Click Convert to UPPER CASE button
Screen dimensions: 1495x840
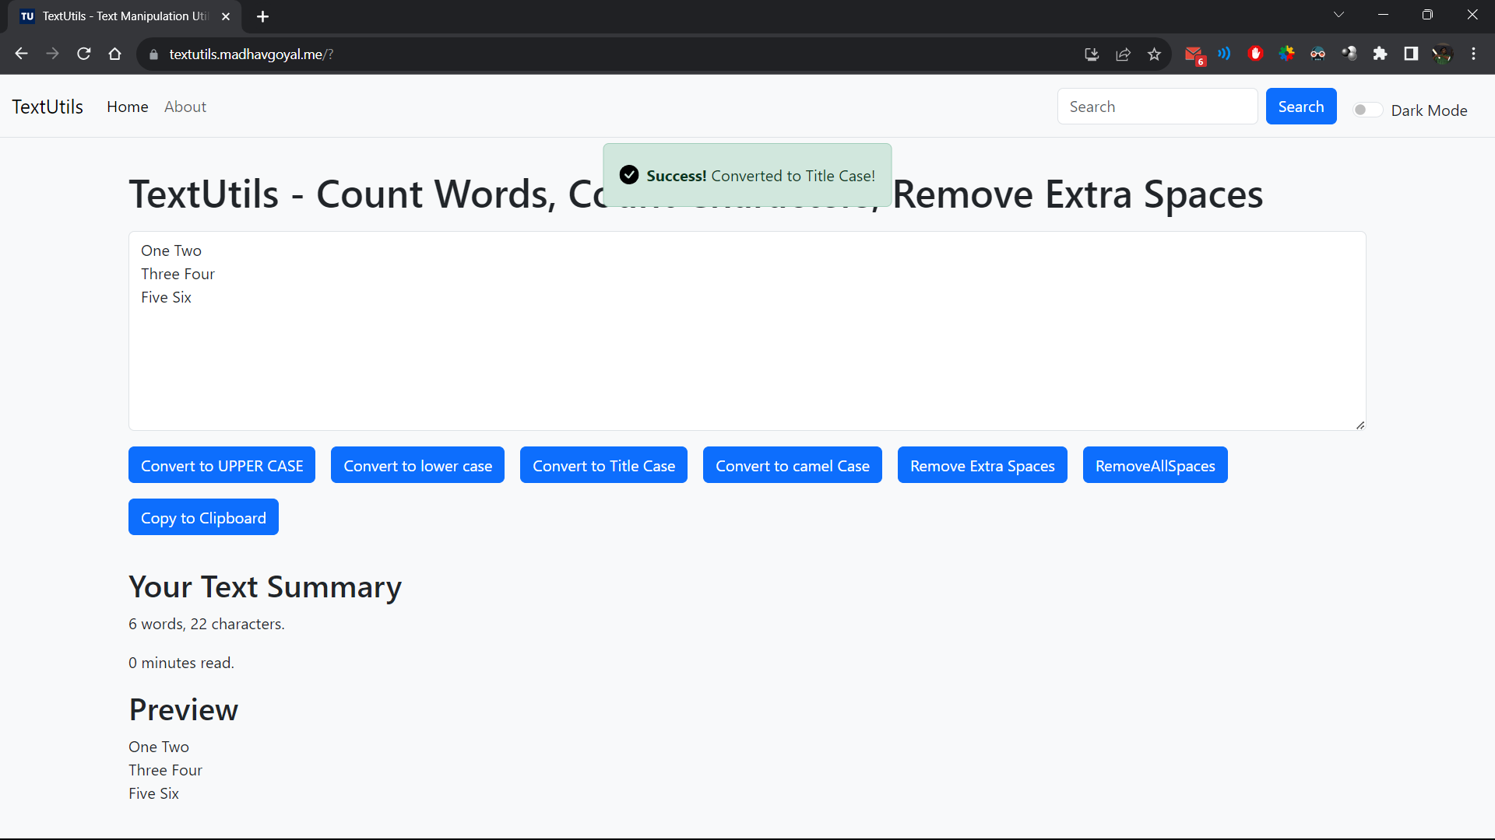click(222, 465)
